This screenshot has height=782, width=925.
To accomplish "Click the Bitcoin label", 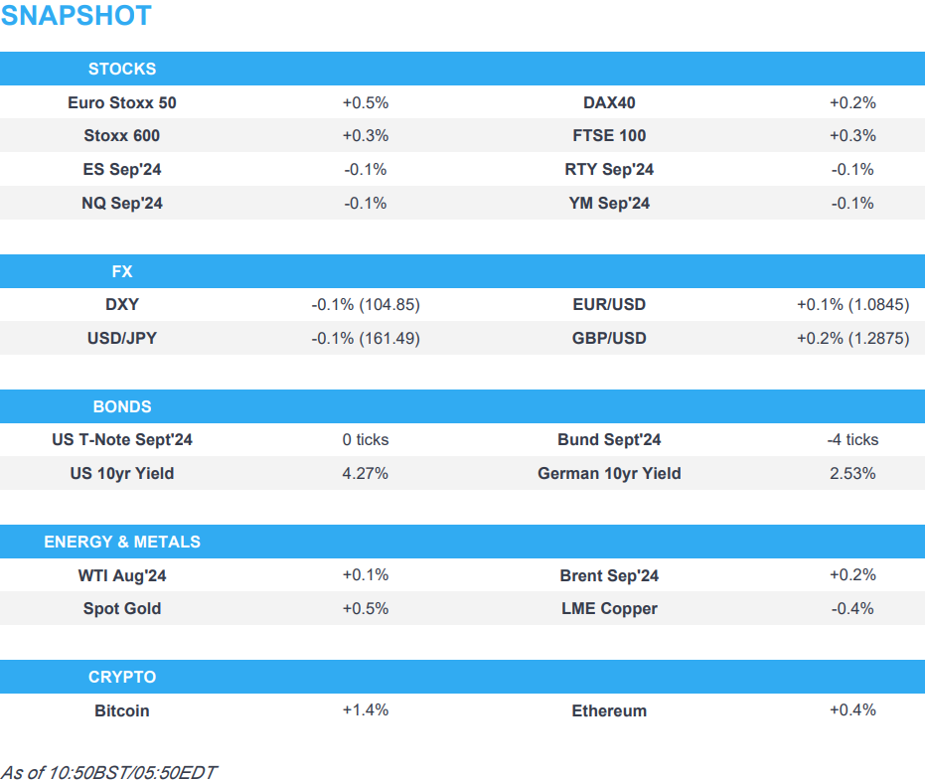I will (122, 711).
